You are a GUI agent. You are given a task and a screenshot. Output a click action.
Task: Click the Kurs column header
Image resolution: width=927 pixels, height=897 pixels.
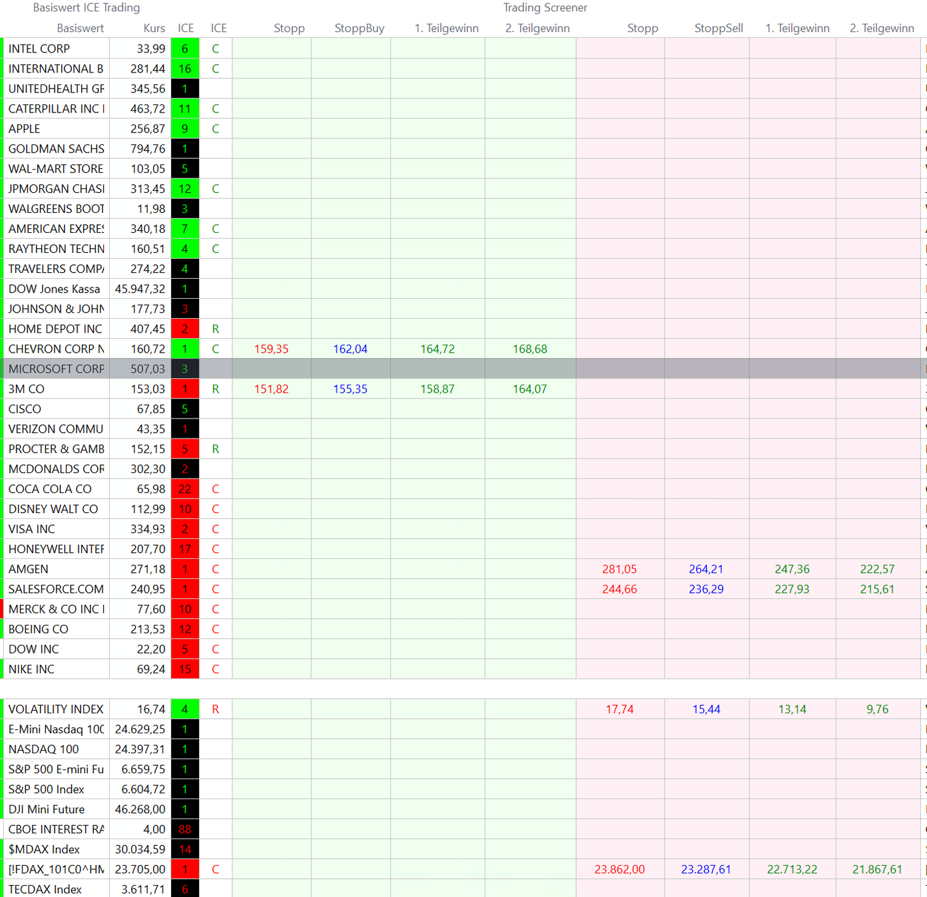click(154, 28)
